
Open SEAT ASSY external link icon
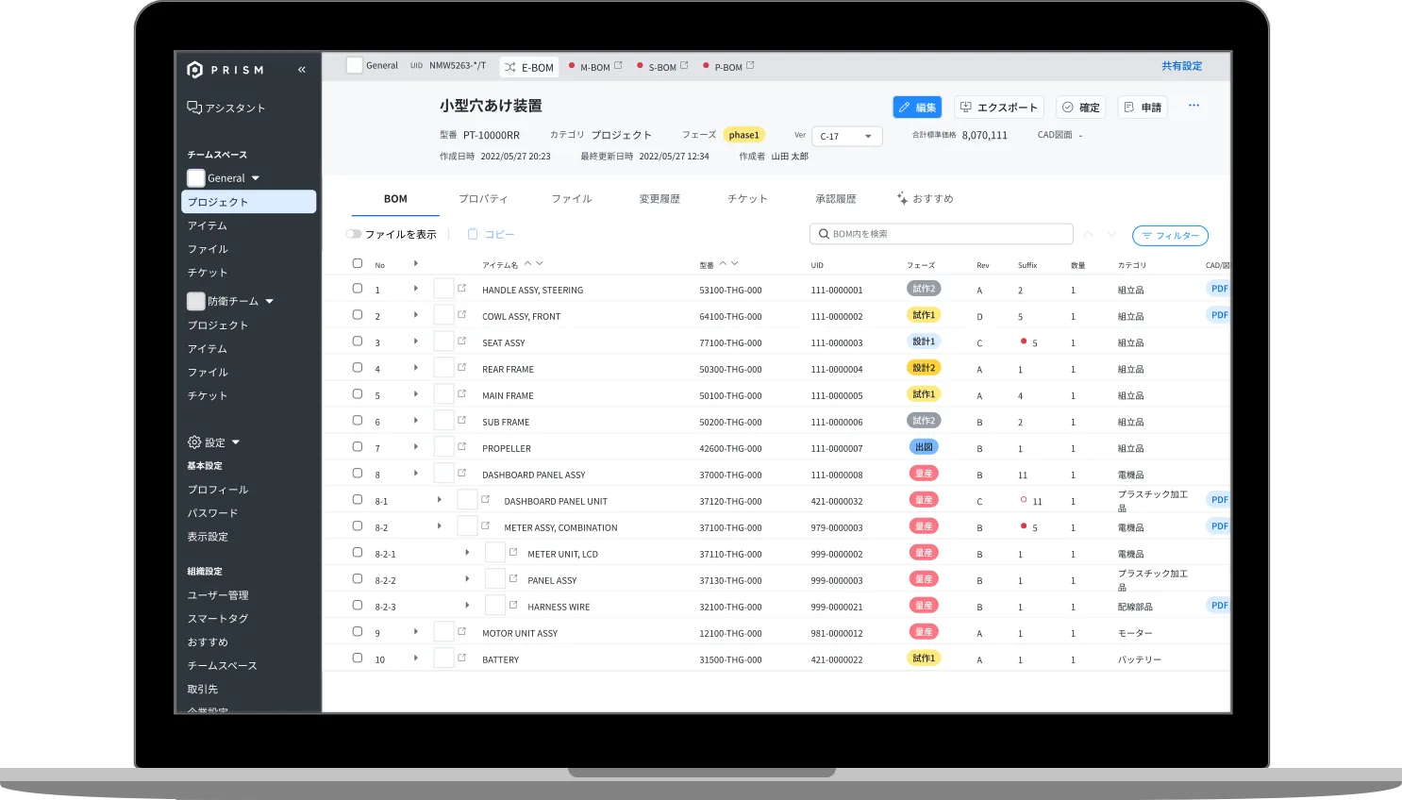point(462,341)
